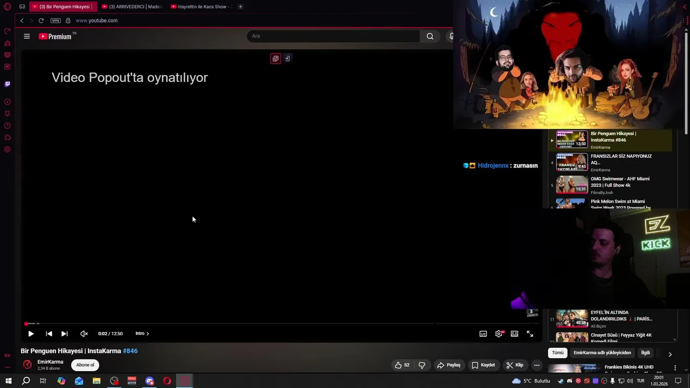Toggle theater mode on the player

pyautogui.click(x=514, y=334)
